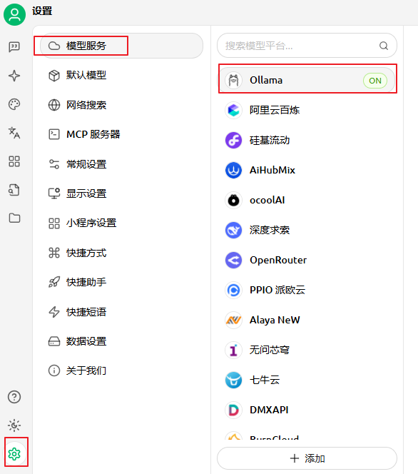Open the translate icon in the sidebar
Viewport: 418px width, 474px height.
click(x=14, y=133)
